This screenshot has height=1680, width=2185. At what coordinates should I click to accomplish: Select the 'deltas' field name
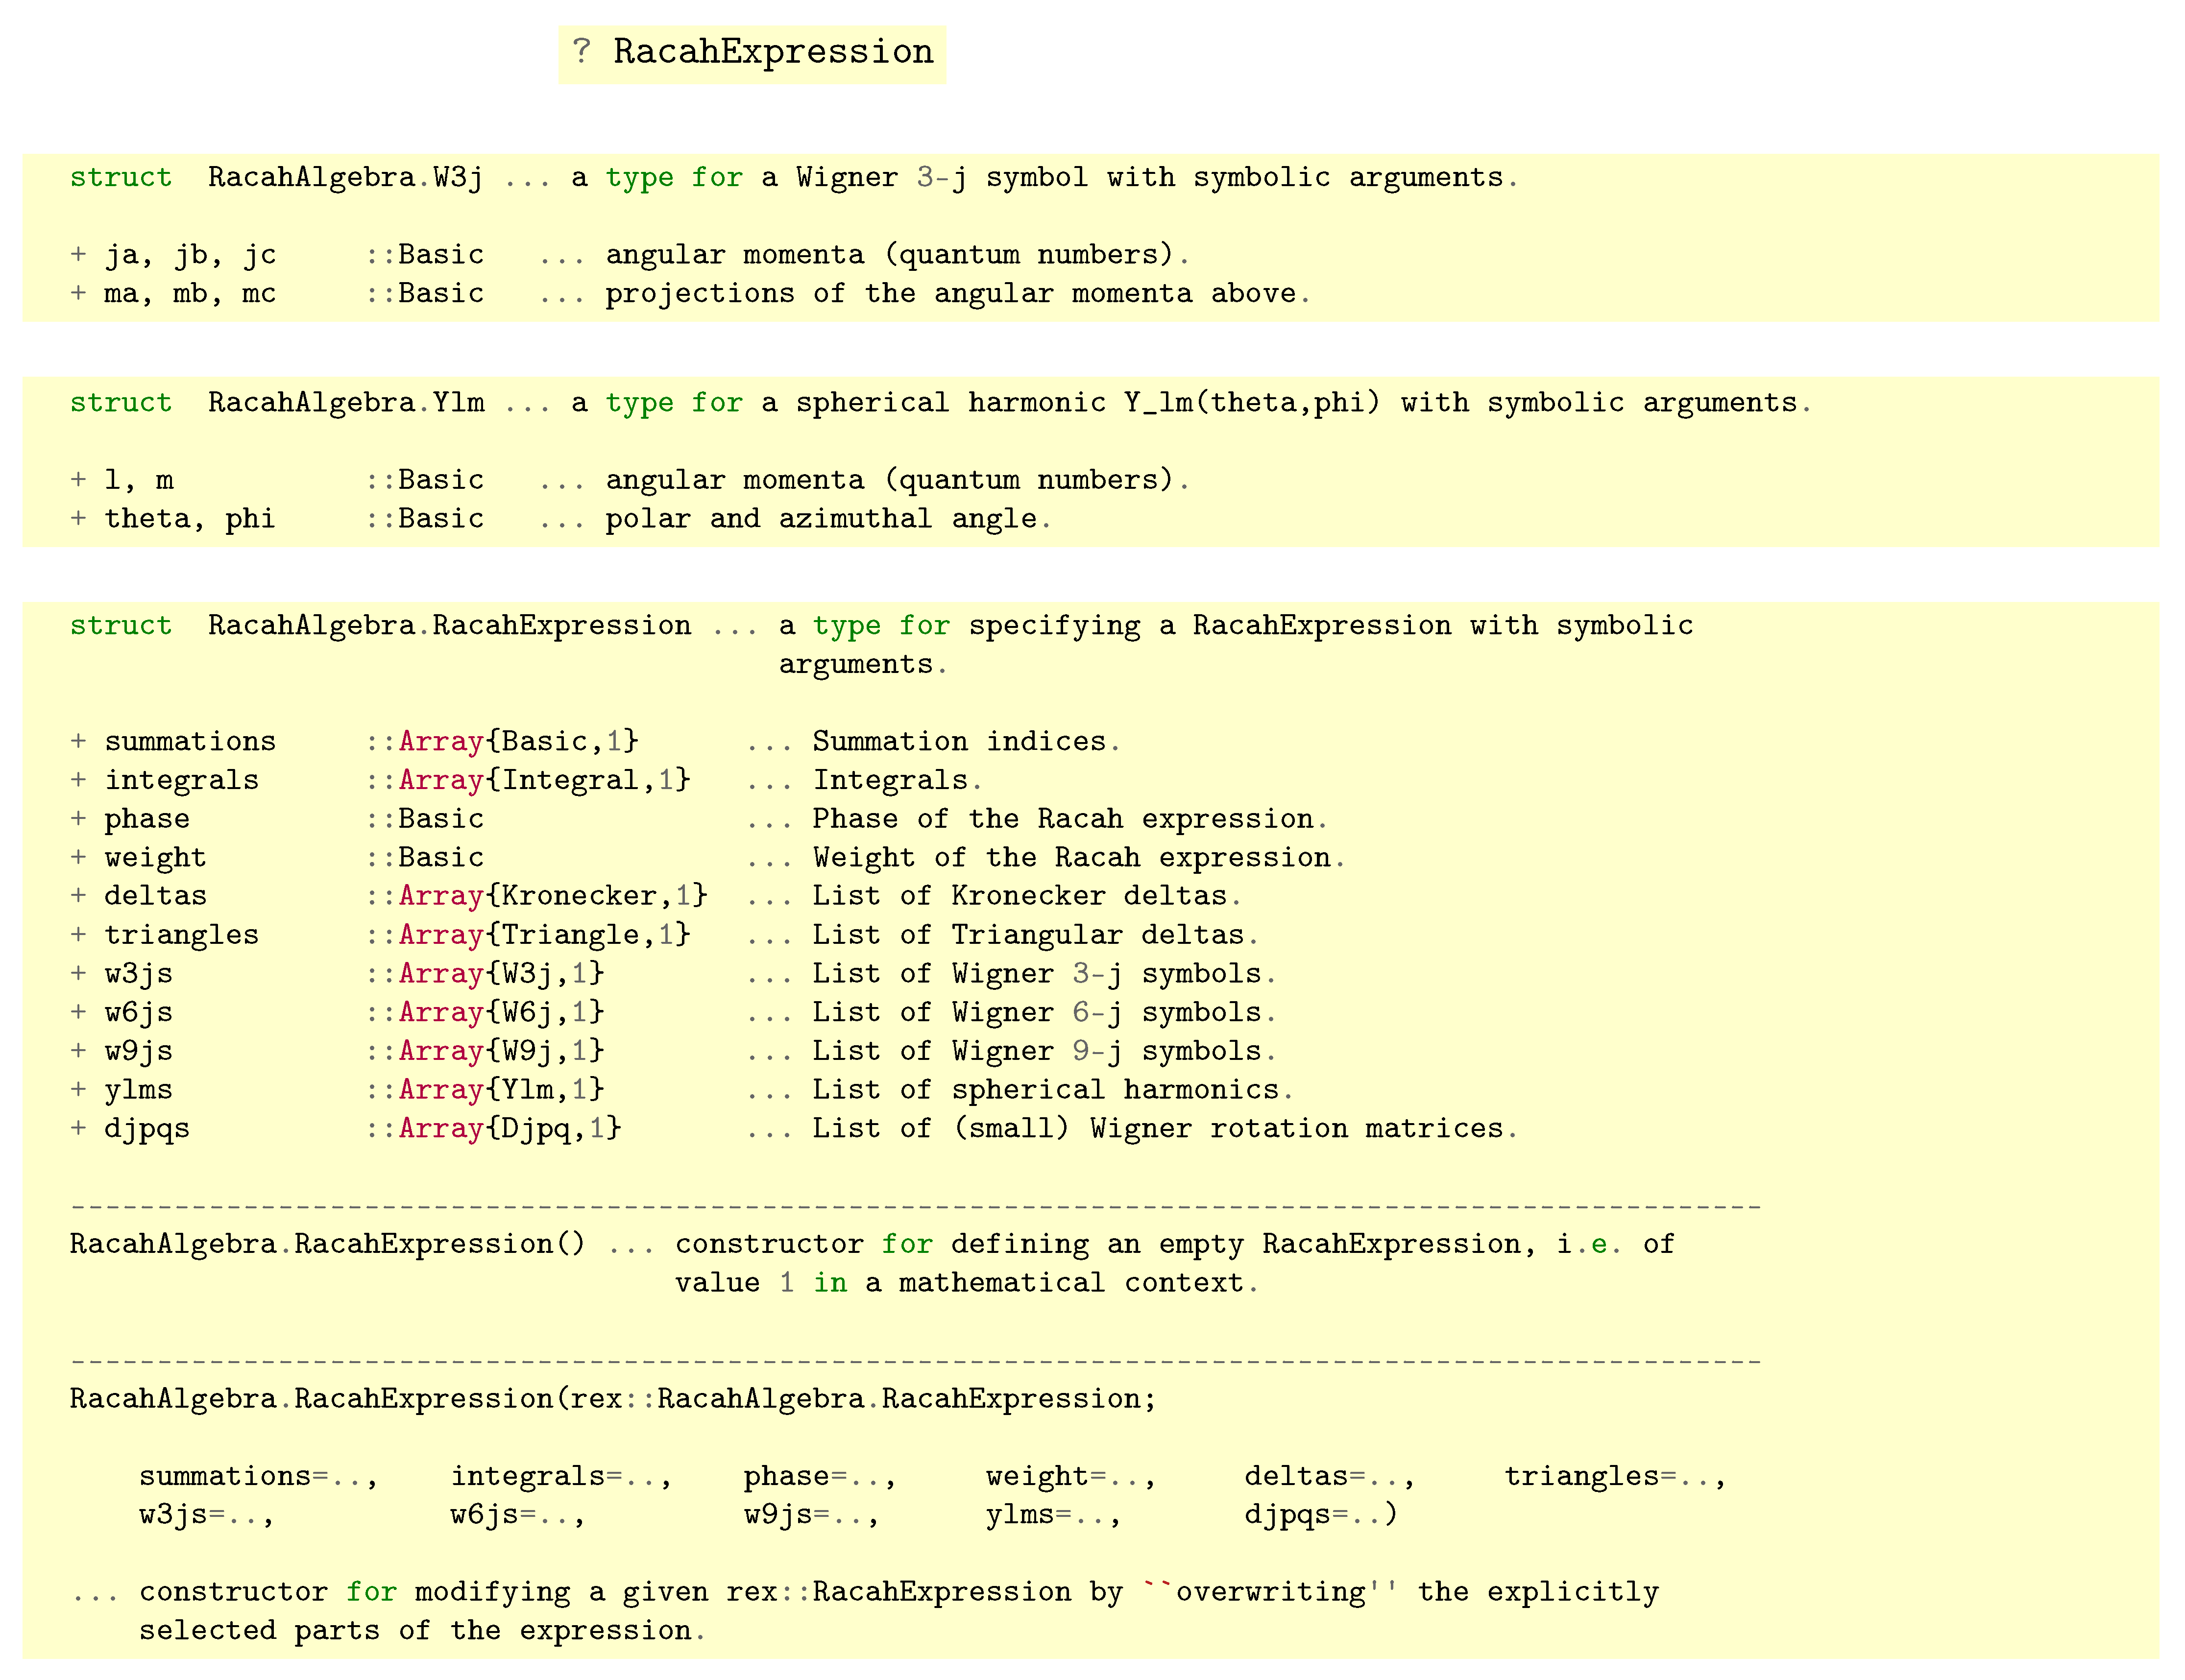coord(155,896)
